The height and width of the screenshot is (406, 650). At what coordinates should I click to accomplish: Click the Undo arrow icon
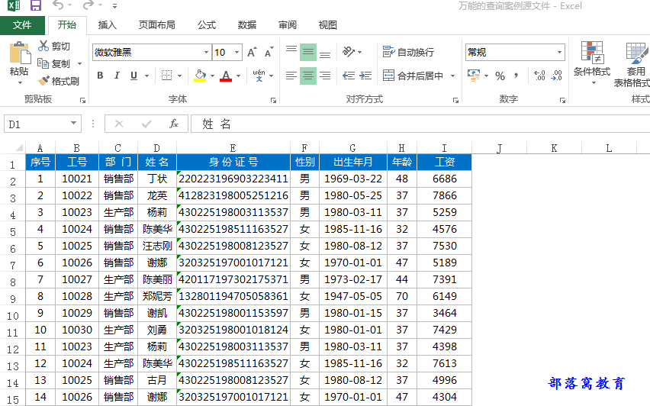click(x=58, y=5)
